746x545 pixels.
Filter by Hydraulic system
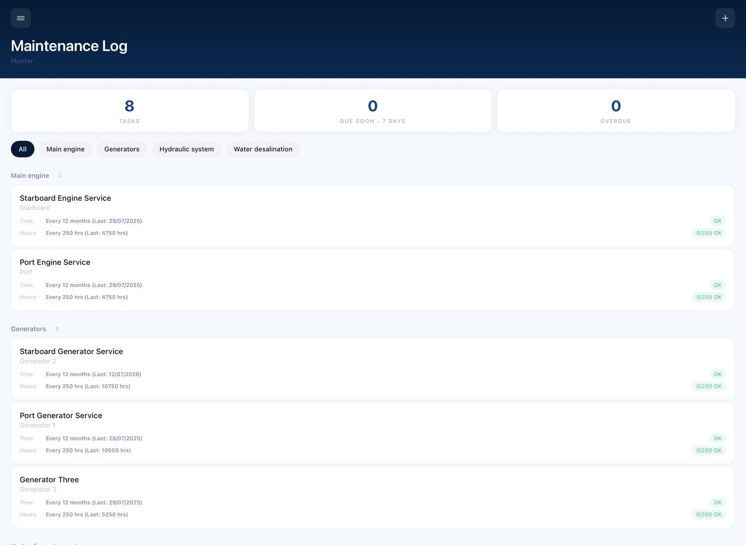(186, 149)
